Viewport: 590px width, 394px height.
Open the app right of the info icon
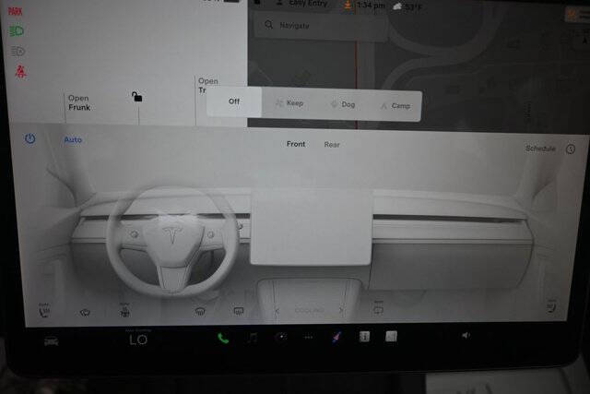[391, 336]
